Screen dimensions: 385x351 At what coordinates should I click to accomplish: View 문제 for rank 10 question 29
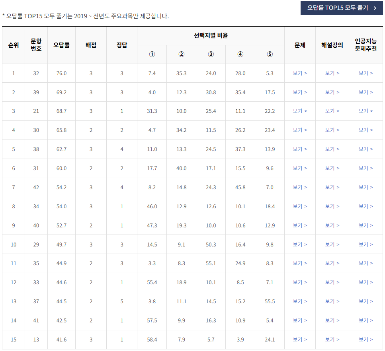pos(300,244)
